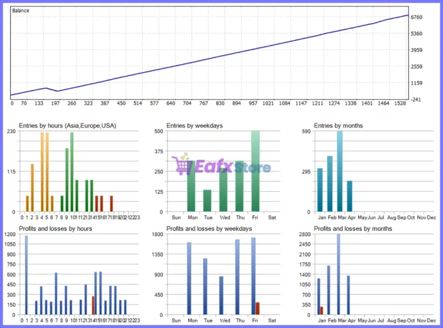Click the 115 value on hours entries axis
Image resolution: width=443 pixels, height=328 pixels.
[x=12, y=172]
